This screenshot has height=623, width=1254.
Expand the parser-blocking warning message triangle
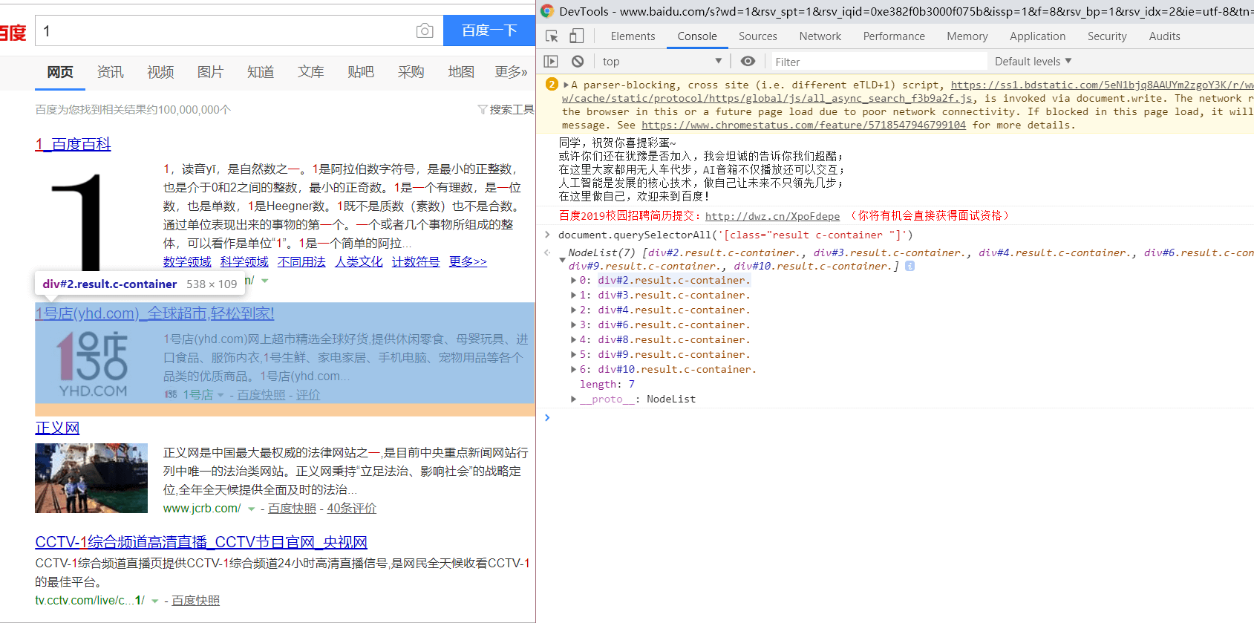[x=566, y=85]
